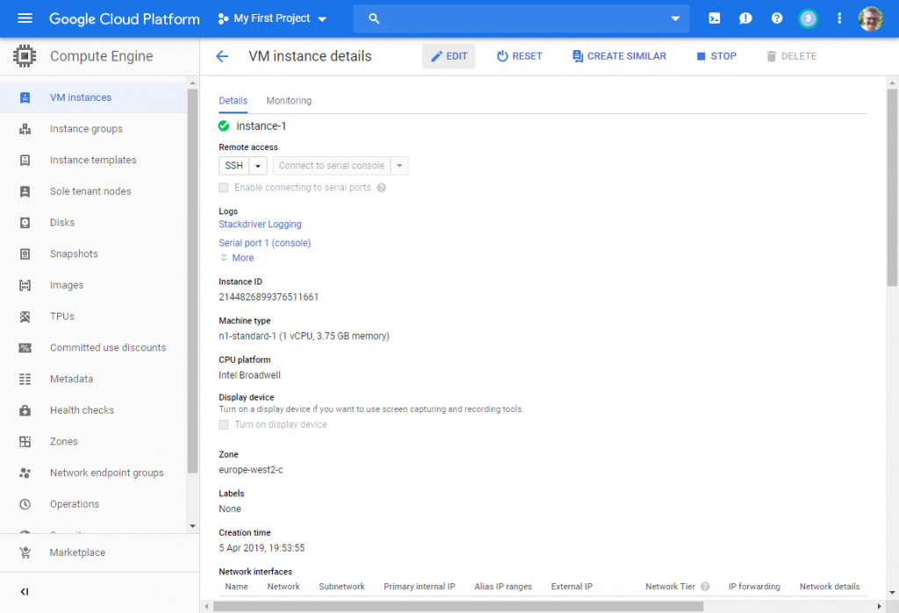Screen dimensions: 899x613
Task: Collapse the sidebar with the chevron icon
Action: pos(25,592)
